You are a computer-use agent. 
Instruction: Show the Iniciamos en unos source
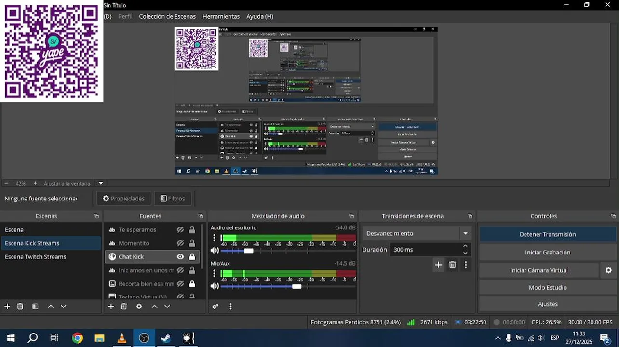point(180,270)
